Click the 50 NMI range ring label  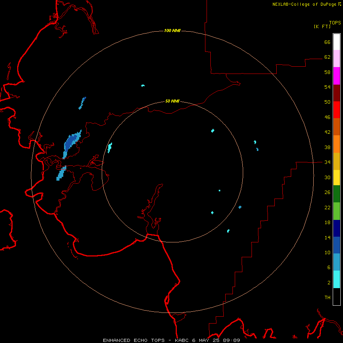point(172,101)
